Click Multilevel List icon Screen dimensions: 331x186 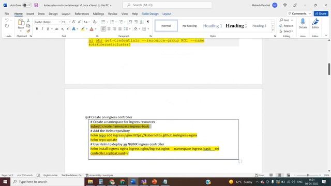coord(121,22)
